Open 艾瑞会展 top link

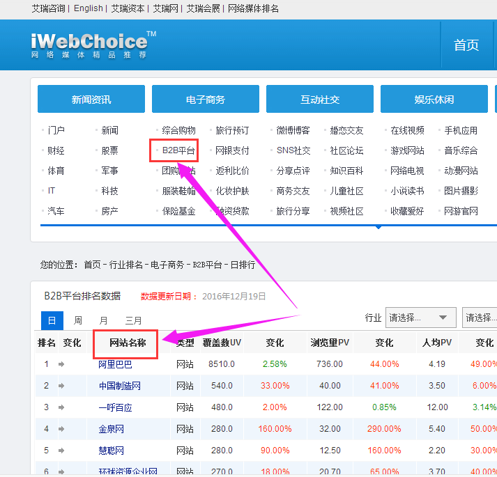pyautogui.click(x=203, y=8)
